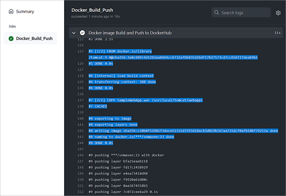The width and height of the screenshot is (286, 196).
Task: Click line number 142 in the log
Action: 81,131
